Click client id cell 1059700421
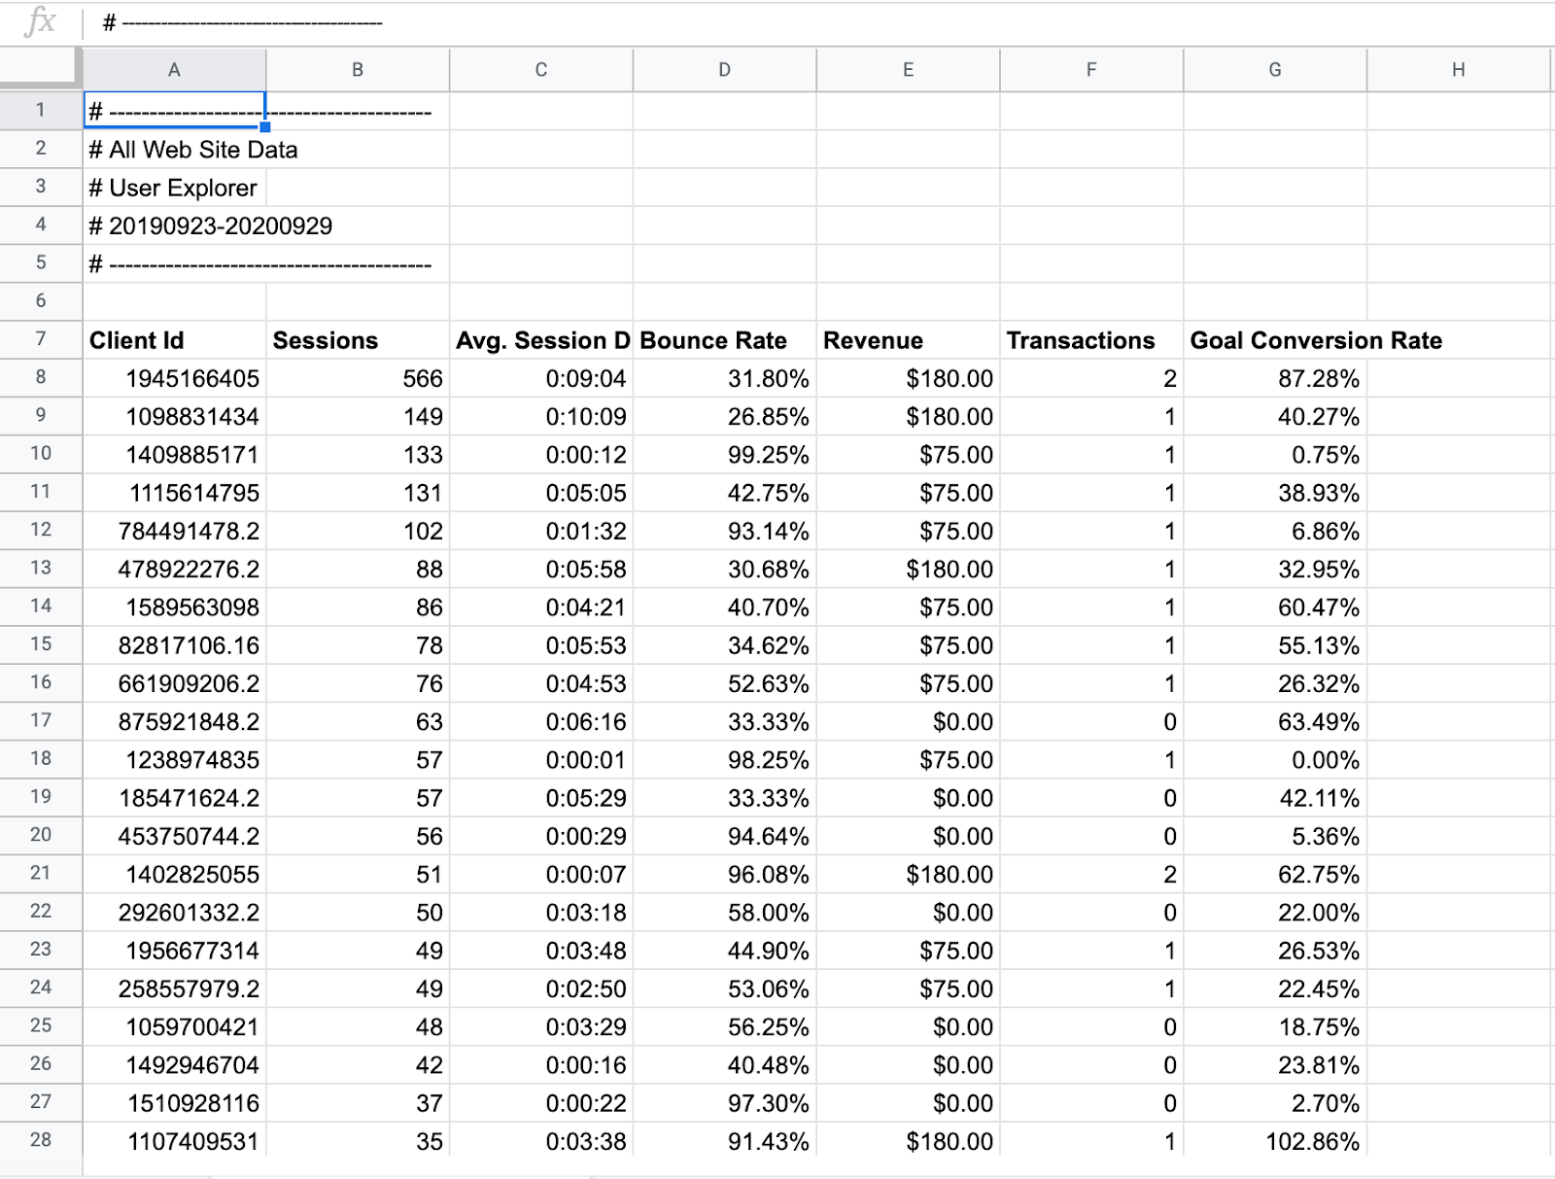Viewport: 1555px width, 1179px height. tap(174, 1027)
